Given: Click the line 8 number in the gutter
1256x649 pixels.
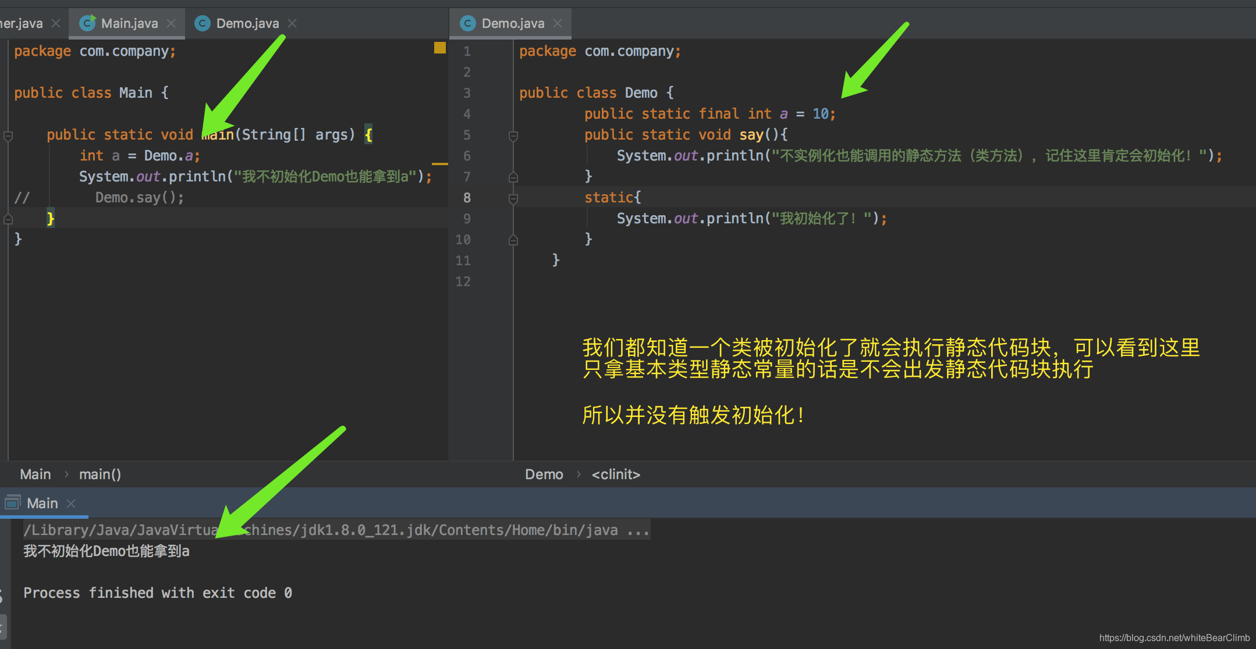Looking at the screenshot, I should tap(466, 198).
